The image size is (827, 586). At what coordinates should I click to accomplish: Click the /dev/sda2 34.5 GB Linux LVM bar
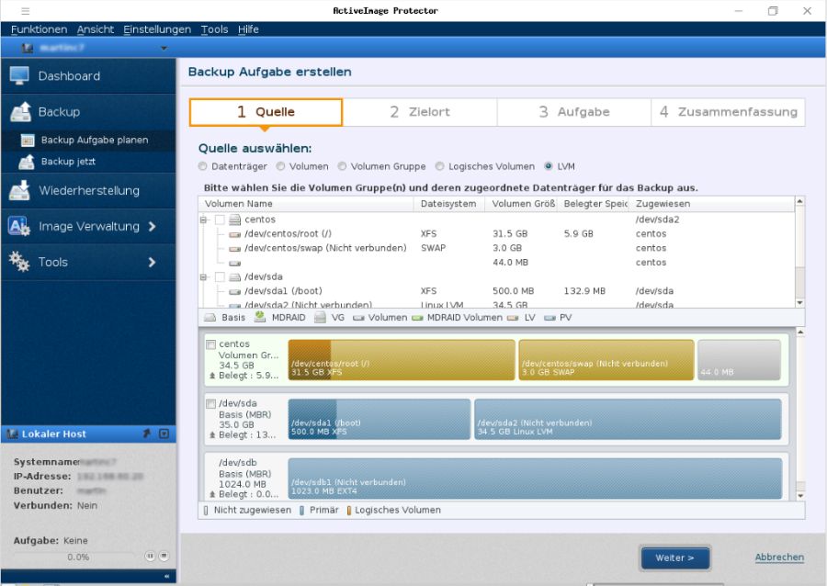point(628,419)
